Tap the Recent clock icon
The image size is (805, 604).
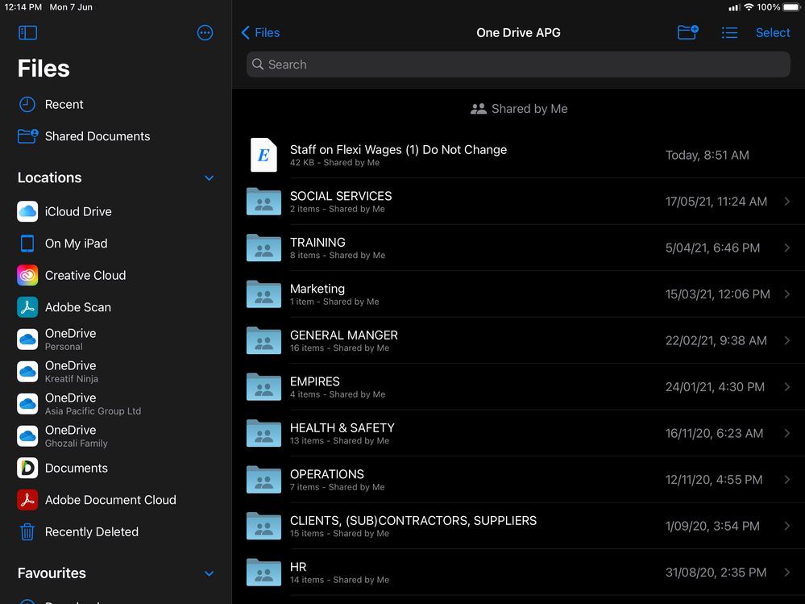(x=27, y=104)
